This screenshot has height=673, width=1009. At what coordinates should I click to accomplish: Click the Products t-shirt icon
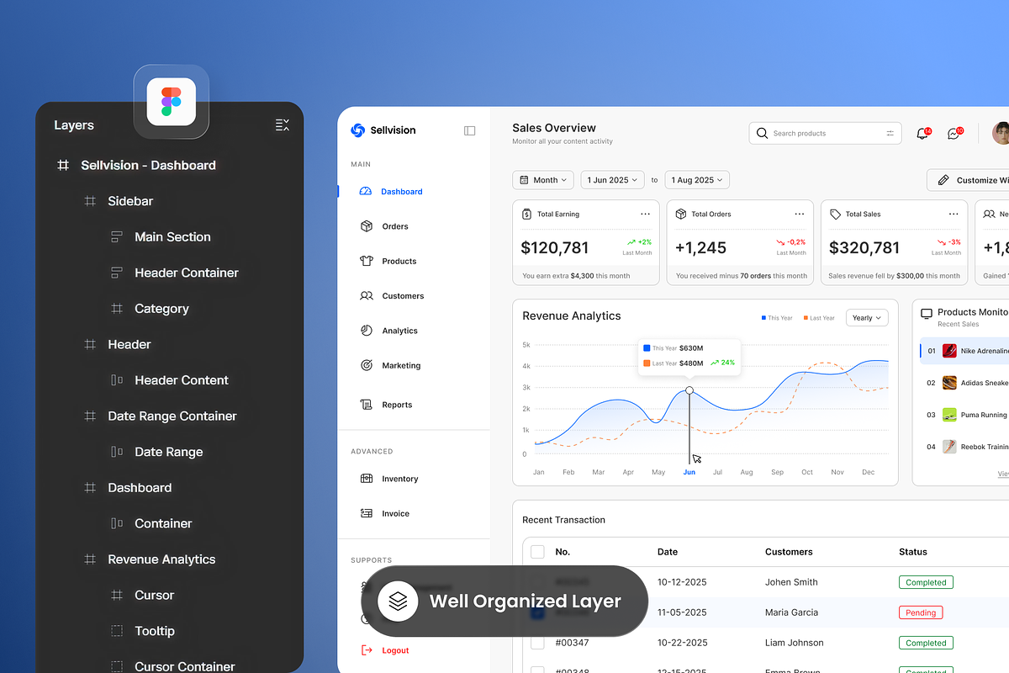pyautogui.click(x=366, y=261)
